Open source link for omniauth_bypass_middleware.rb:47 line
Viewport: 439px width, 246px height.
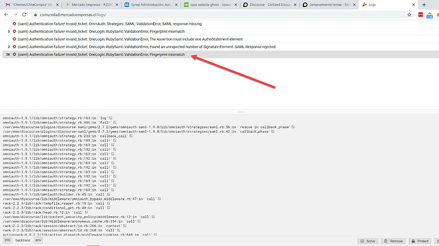click(159, 199)
